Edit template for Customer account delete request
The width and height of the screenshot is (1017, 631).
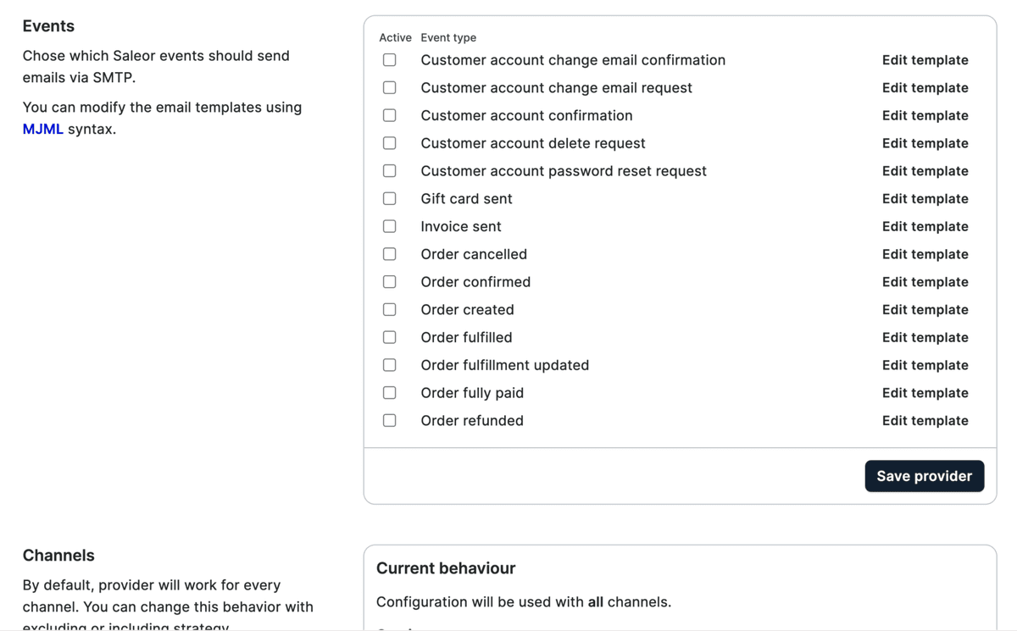tap(925, 143)
